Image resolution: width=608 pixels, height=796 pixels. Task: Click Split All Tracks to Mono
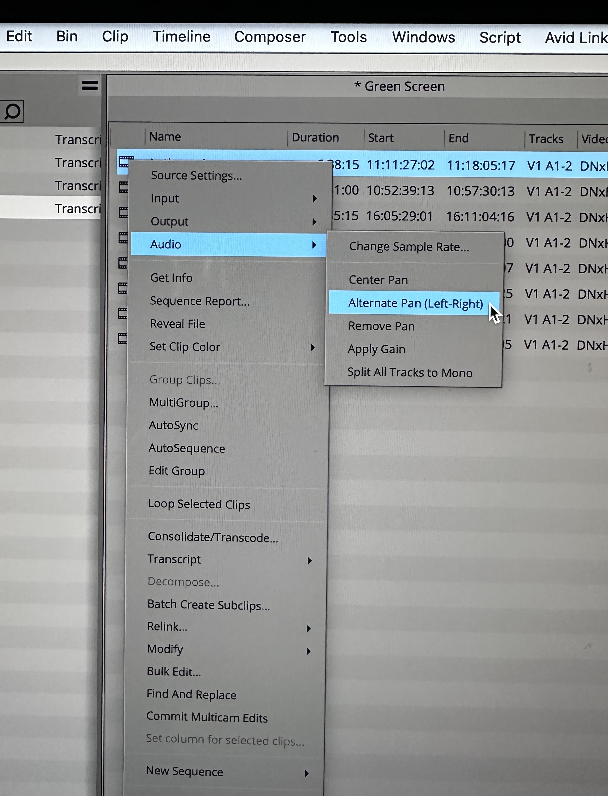coord(410,373)
